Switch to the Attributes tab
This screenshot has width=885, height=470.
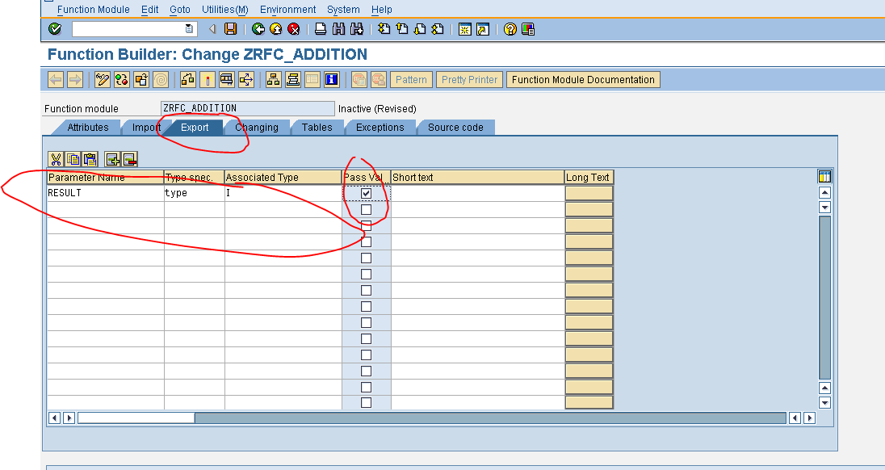[87, 128]
